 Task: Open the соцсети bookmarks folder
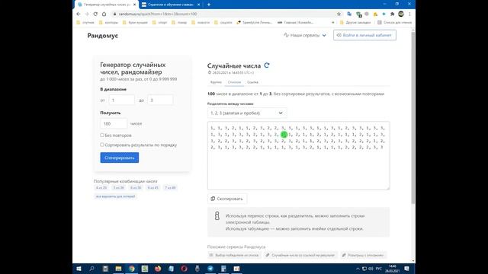tap(223, 22)
